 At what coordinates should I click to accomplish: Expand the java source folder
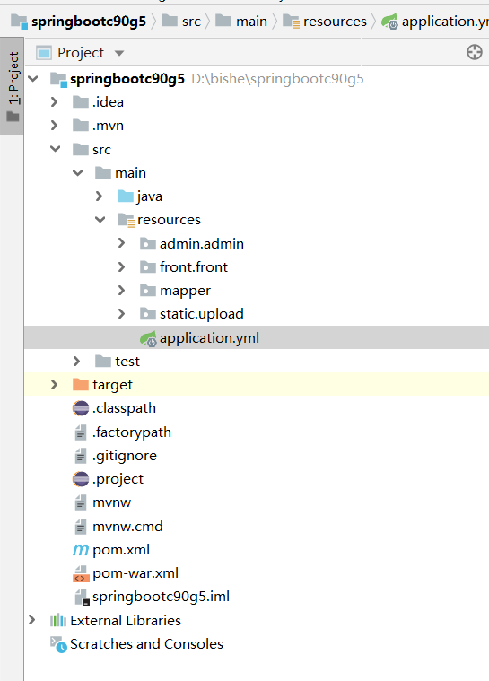pyautogui.click(x=100, y=196)
